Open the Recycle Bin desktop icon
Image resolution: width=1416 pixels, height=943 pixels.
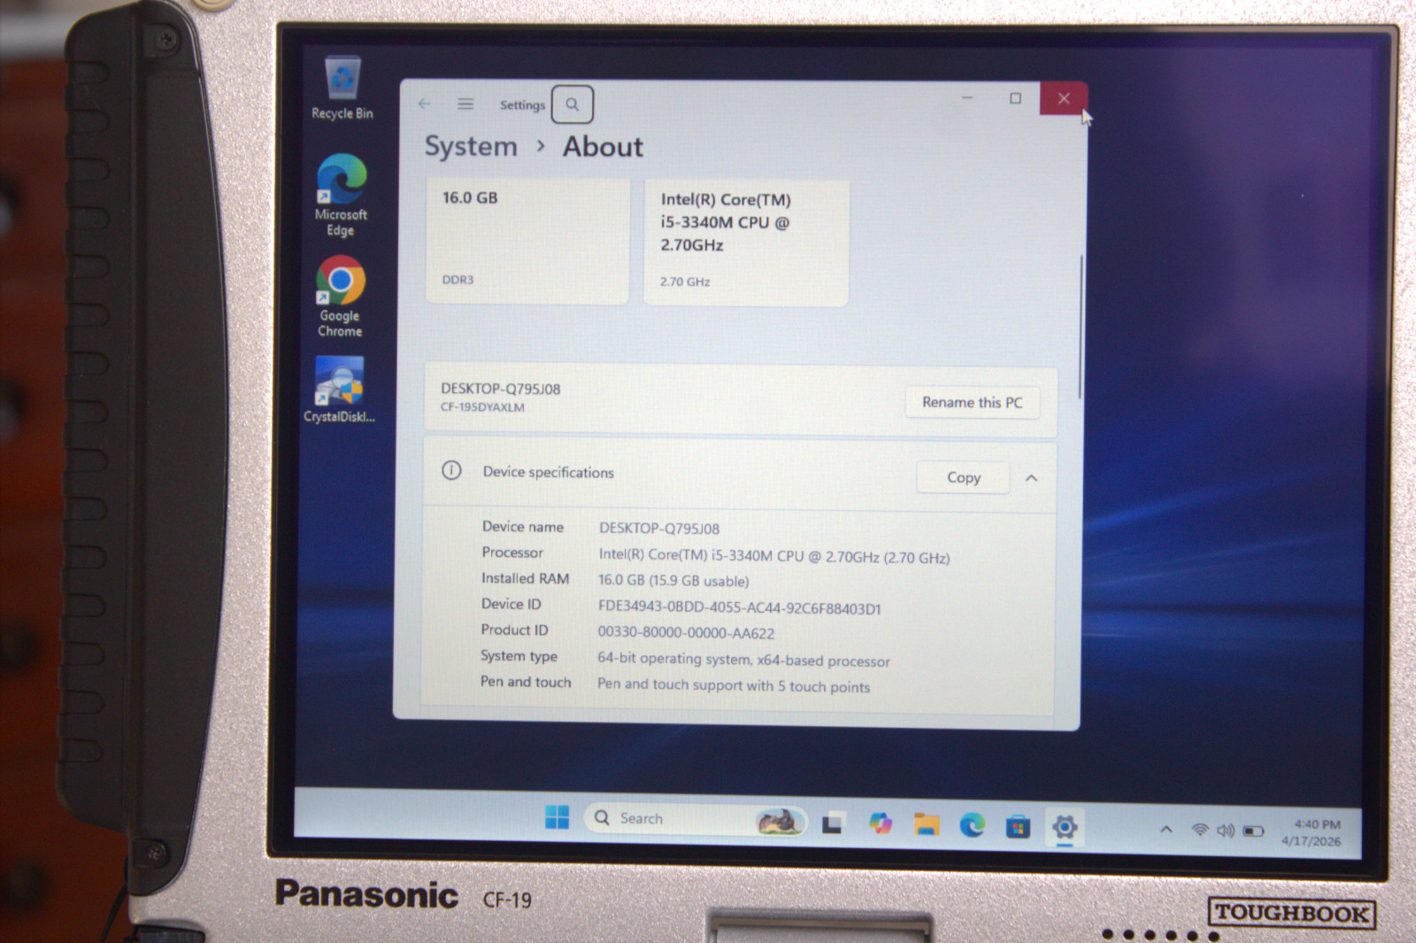click(x=342, y=88)
